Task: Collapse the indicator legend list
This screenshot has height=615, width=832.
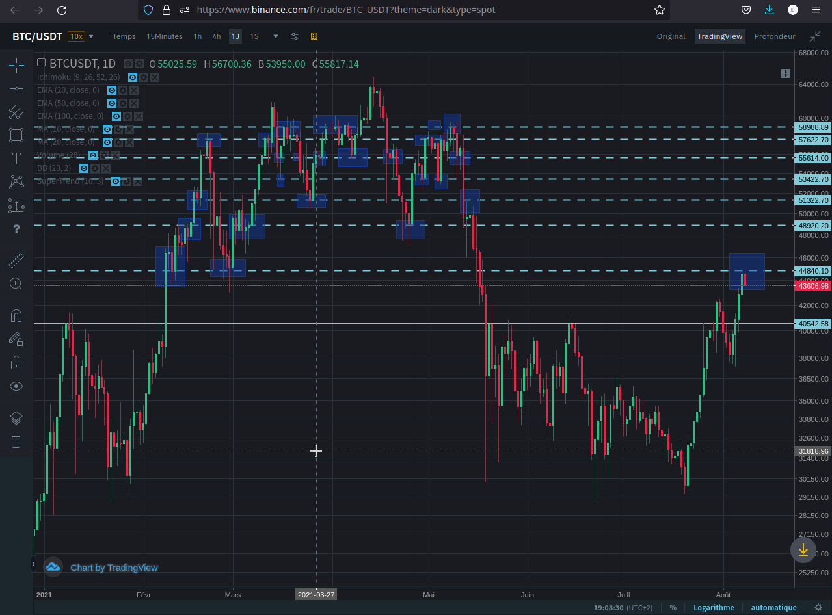Action: [x=42, y=63]
